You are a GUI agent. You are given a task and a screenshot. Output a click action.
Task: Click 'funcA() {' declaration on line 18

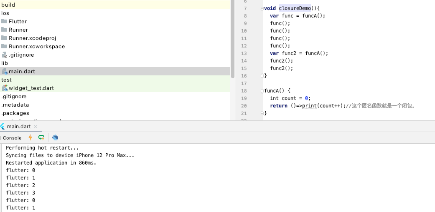277,91
